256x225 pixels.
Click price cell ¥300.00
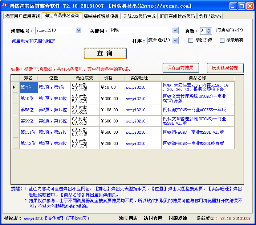pyautogui.click(x=112, y=99)
